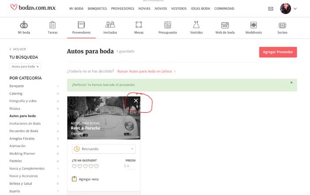
Task: Select the Arreglos Florales category
Action: coord(22,138)
